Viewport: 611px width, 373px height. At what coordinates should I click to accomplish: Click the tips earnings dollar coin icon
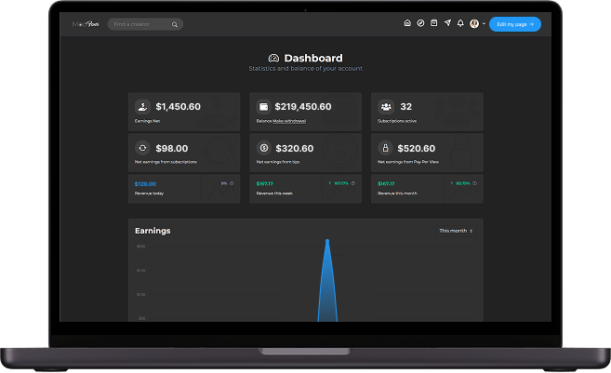point(264,148)
